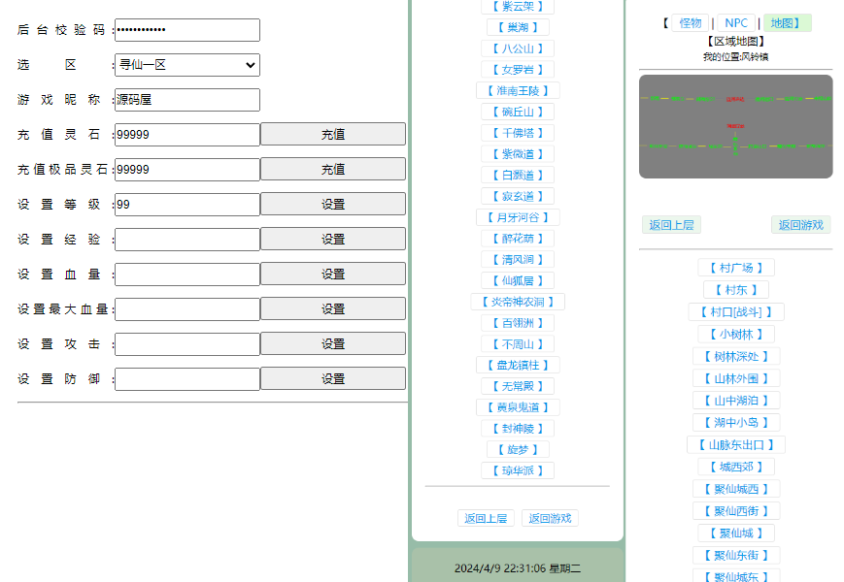Open the 千佛塔 location link

tap(518, 133)
